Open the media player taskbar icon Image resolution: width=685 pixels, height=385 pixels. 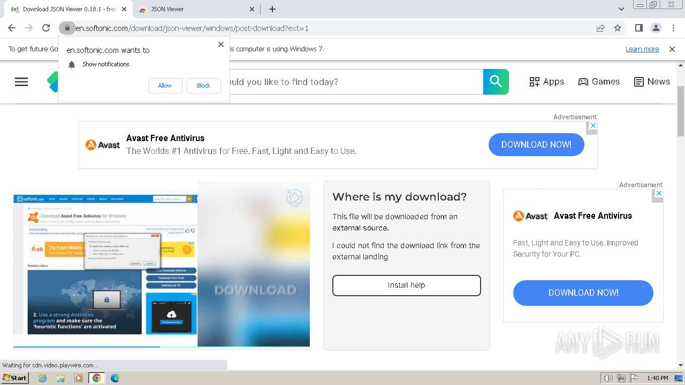(x=79, y=378)
